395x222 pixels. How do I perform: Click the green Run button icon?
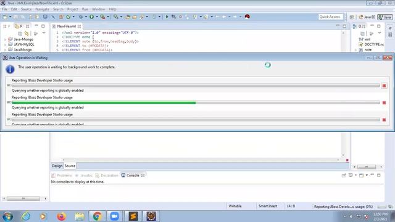(92, 17)
